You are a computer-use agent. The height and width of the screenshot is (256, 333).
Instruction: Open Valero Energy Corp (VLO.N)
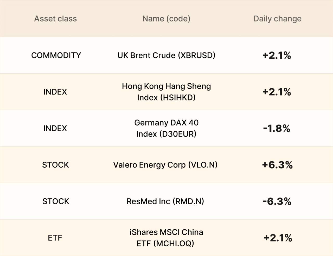165,165
